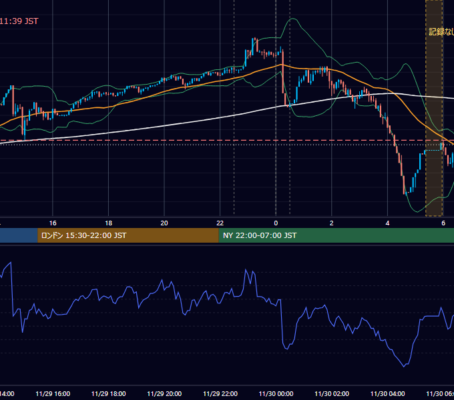Click the 4 hour label on price chart axis

(387, 223)
